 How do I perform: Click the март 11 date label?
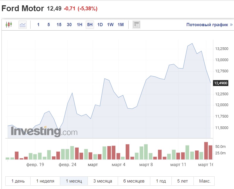coord(178,165)
